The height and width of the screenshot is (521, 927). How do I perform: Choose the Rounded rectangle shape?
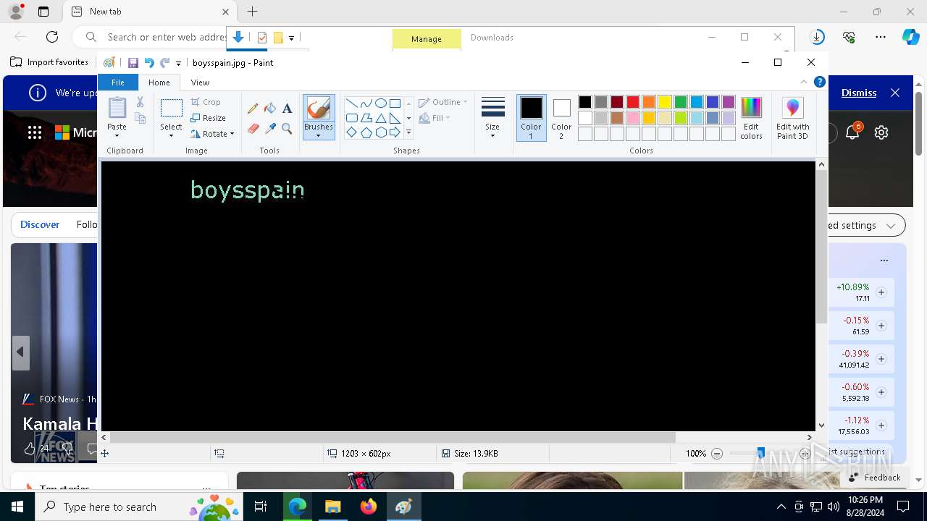pyautogui.click(x=351, y=118)
